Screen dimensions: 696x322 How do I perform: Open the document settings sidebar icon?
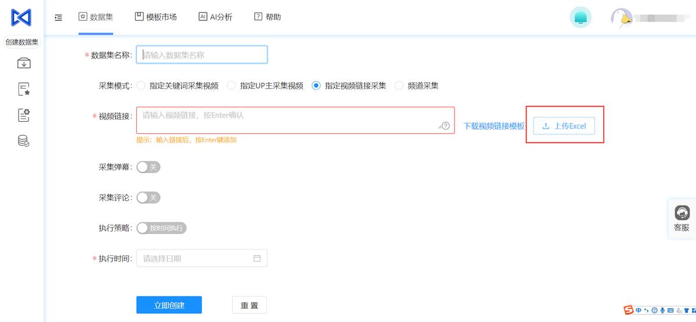coord(24,115)
